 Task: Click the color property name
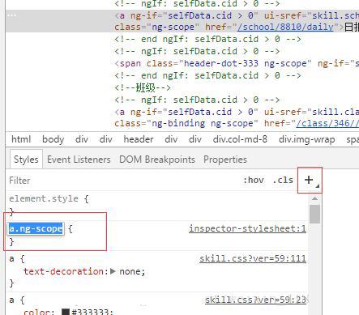36,312
